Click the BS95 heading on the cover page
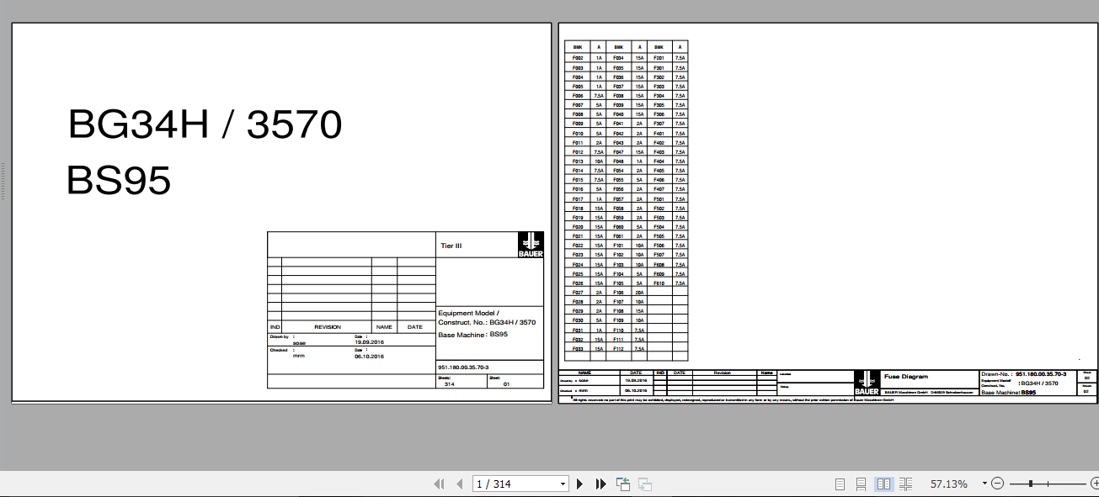Image resolution: width=1099 pixels, height=497 pixels. 119,181
